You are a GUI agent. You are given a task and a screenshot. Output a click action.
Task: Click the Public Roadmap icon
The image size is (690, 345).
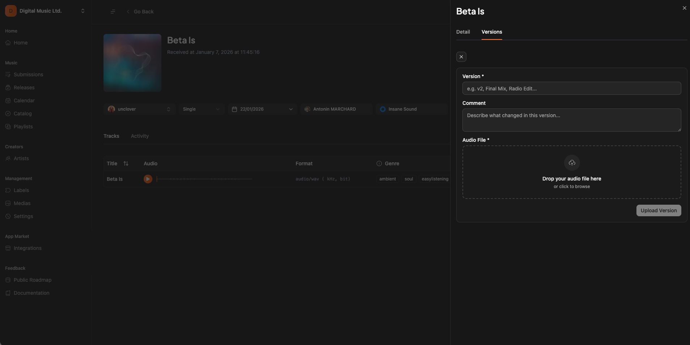[8, 280]
